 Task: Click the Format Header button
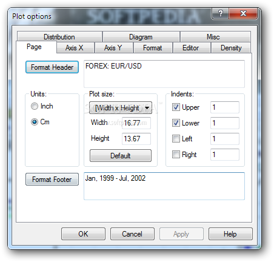click(52, 67)
